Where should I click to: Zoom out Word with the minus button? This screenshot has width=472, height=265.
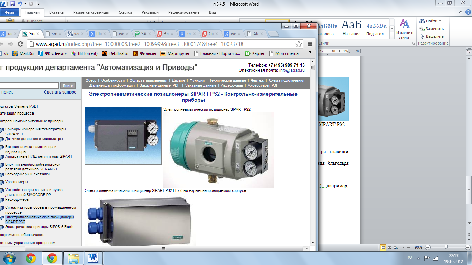point(428,247)
